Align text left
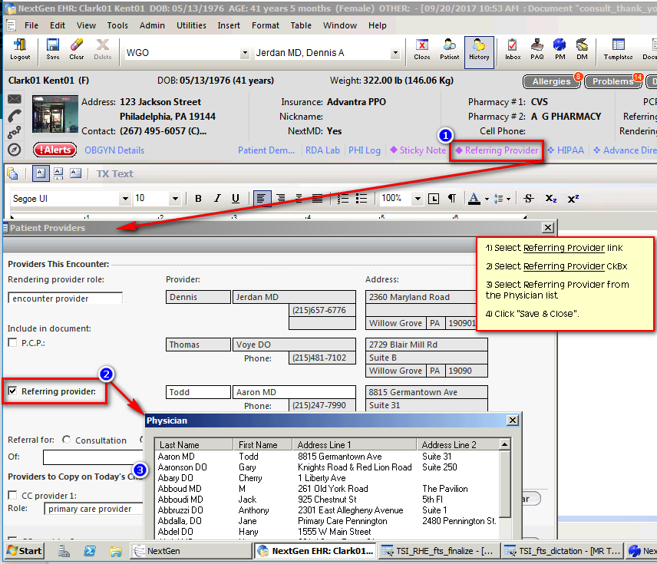Viewport: 657px width, 564px height. click(262, 199)
